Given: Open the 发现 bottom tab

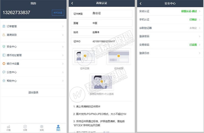Looking at the screenshot, I should click(x=42, y=128).
